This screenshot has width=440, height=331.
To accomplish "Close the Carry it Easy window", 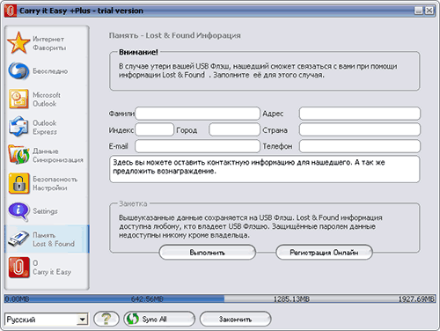I will pos(429,11).
